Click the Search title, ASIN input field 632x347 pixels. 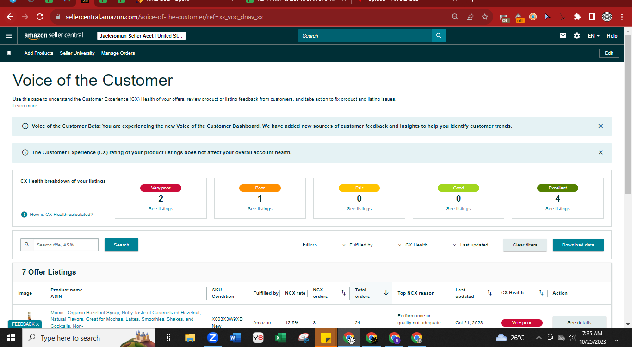click(66, 245)
